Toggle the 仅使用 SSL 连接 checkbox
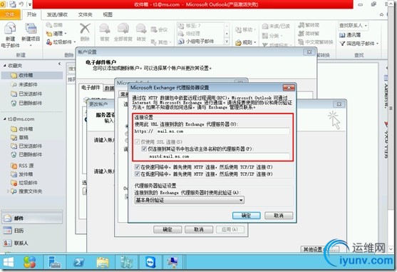 (x=137, y=141)
